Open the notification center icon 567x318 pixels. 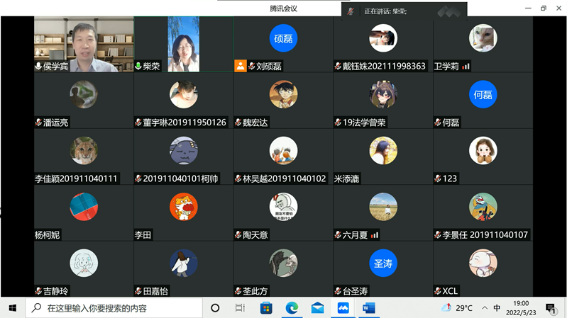[x=550, y=308]
